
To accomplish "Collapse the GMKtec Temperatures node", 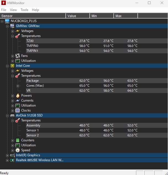I will 12,36.
